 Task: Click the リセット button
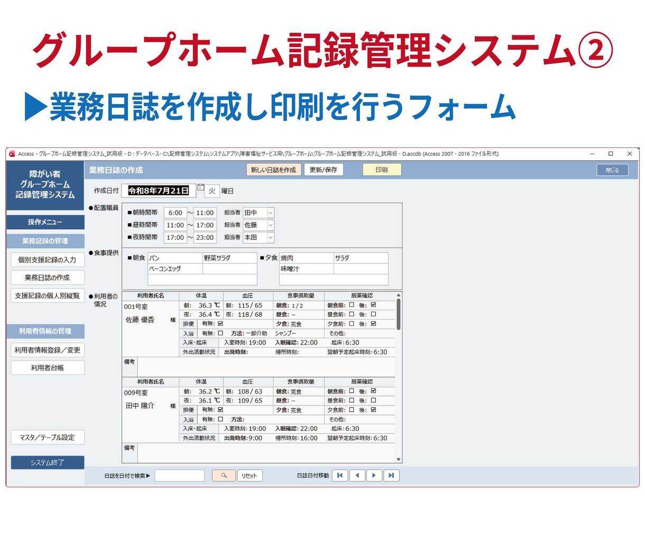[250, 476]
